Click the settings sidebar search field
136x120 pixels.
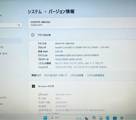click(x=11, y=25)
